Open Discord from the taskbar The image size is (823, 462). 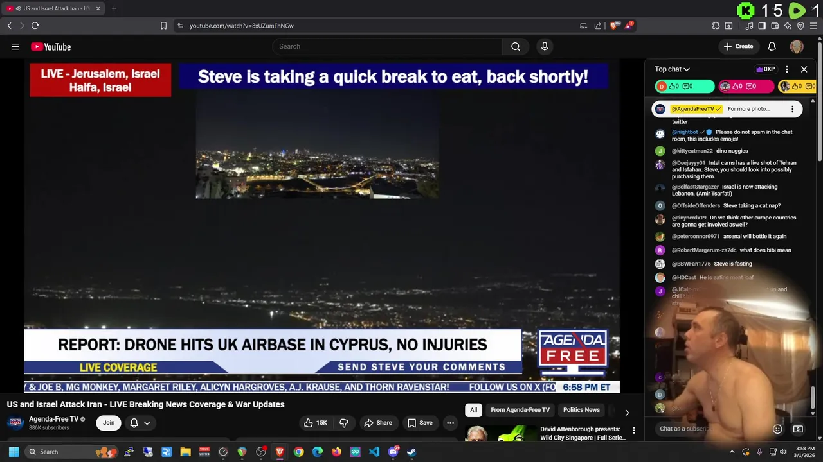[393, 452]
